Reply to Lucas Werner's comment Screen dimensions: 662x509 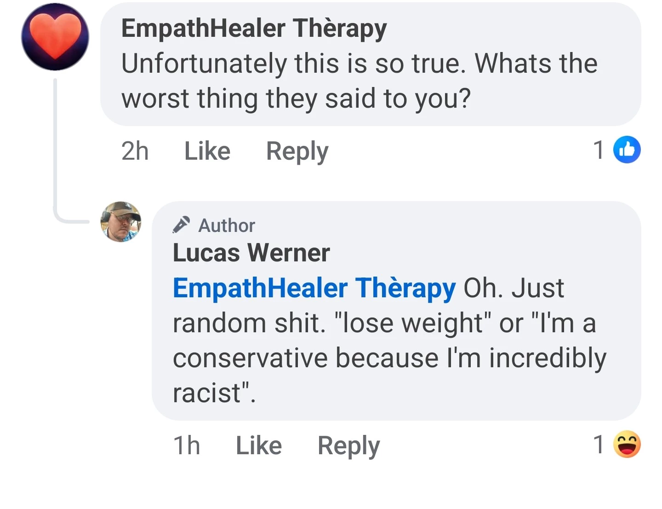pyautogui.click(x=349, y=445)
